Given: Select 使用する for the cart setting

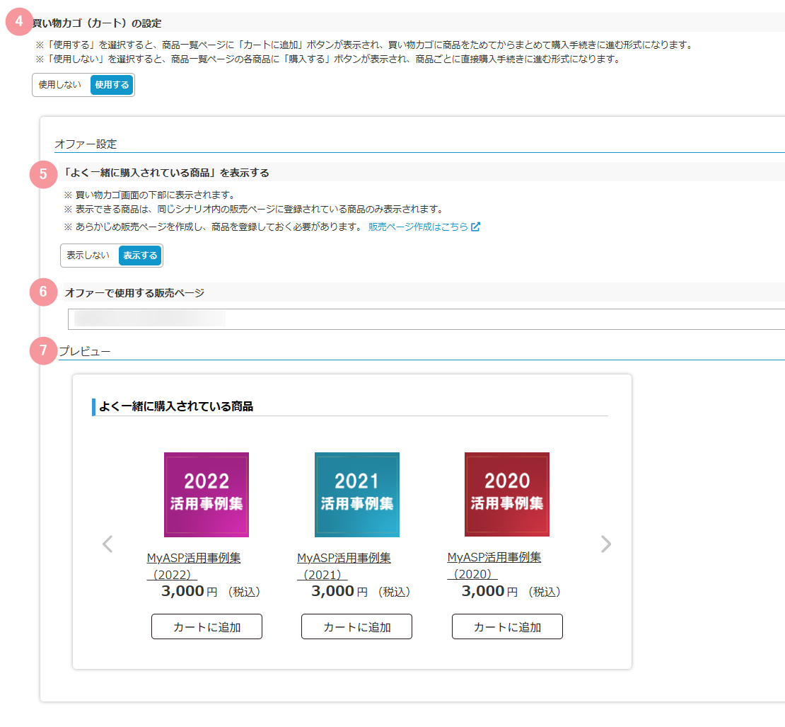Looking at the screenshot, I should coord(112,85).
